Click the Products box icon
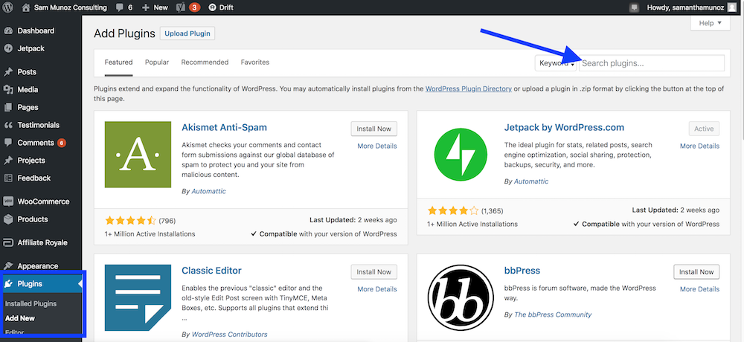The width and height of the screenshot is (744, 342). click(8, 219)
